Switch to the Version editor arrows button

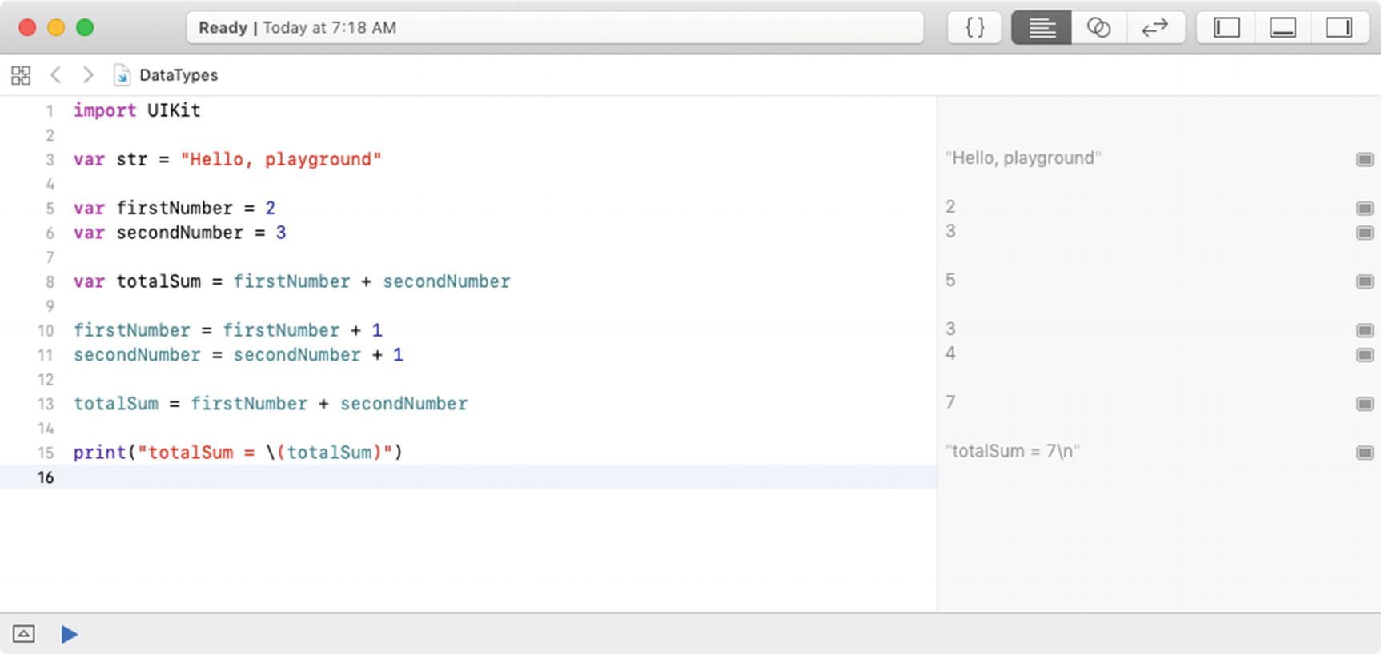tap(1155, 27)
